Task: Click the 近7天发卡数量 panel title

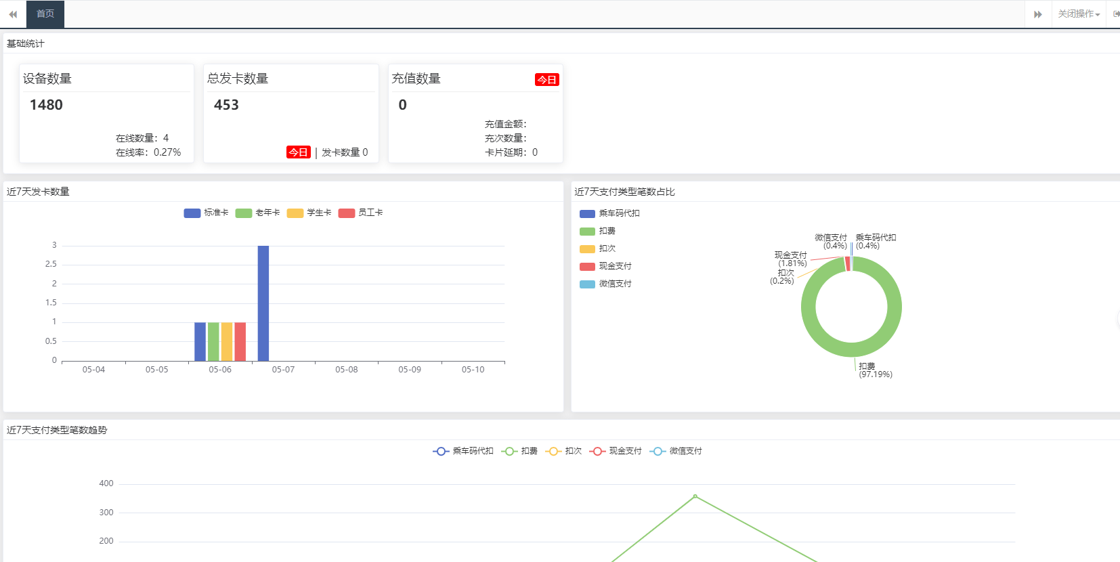Action: 38,192
